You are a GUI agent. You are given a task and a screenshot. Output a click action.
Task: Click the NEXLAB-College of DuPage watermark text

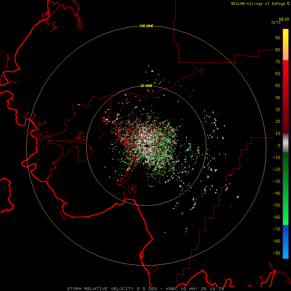click(260, 4)
